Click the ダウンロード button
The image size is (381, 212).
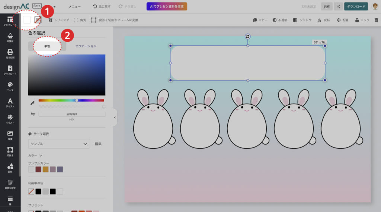[x=356, y=6]
